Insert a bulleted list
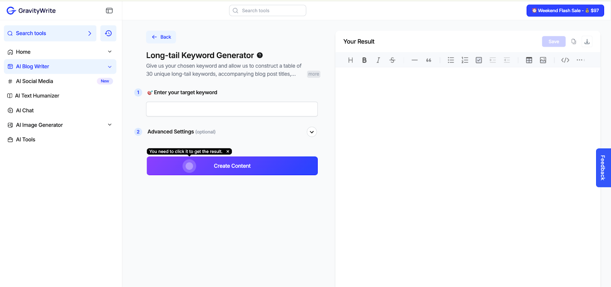 [451, 60]
